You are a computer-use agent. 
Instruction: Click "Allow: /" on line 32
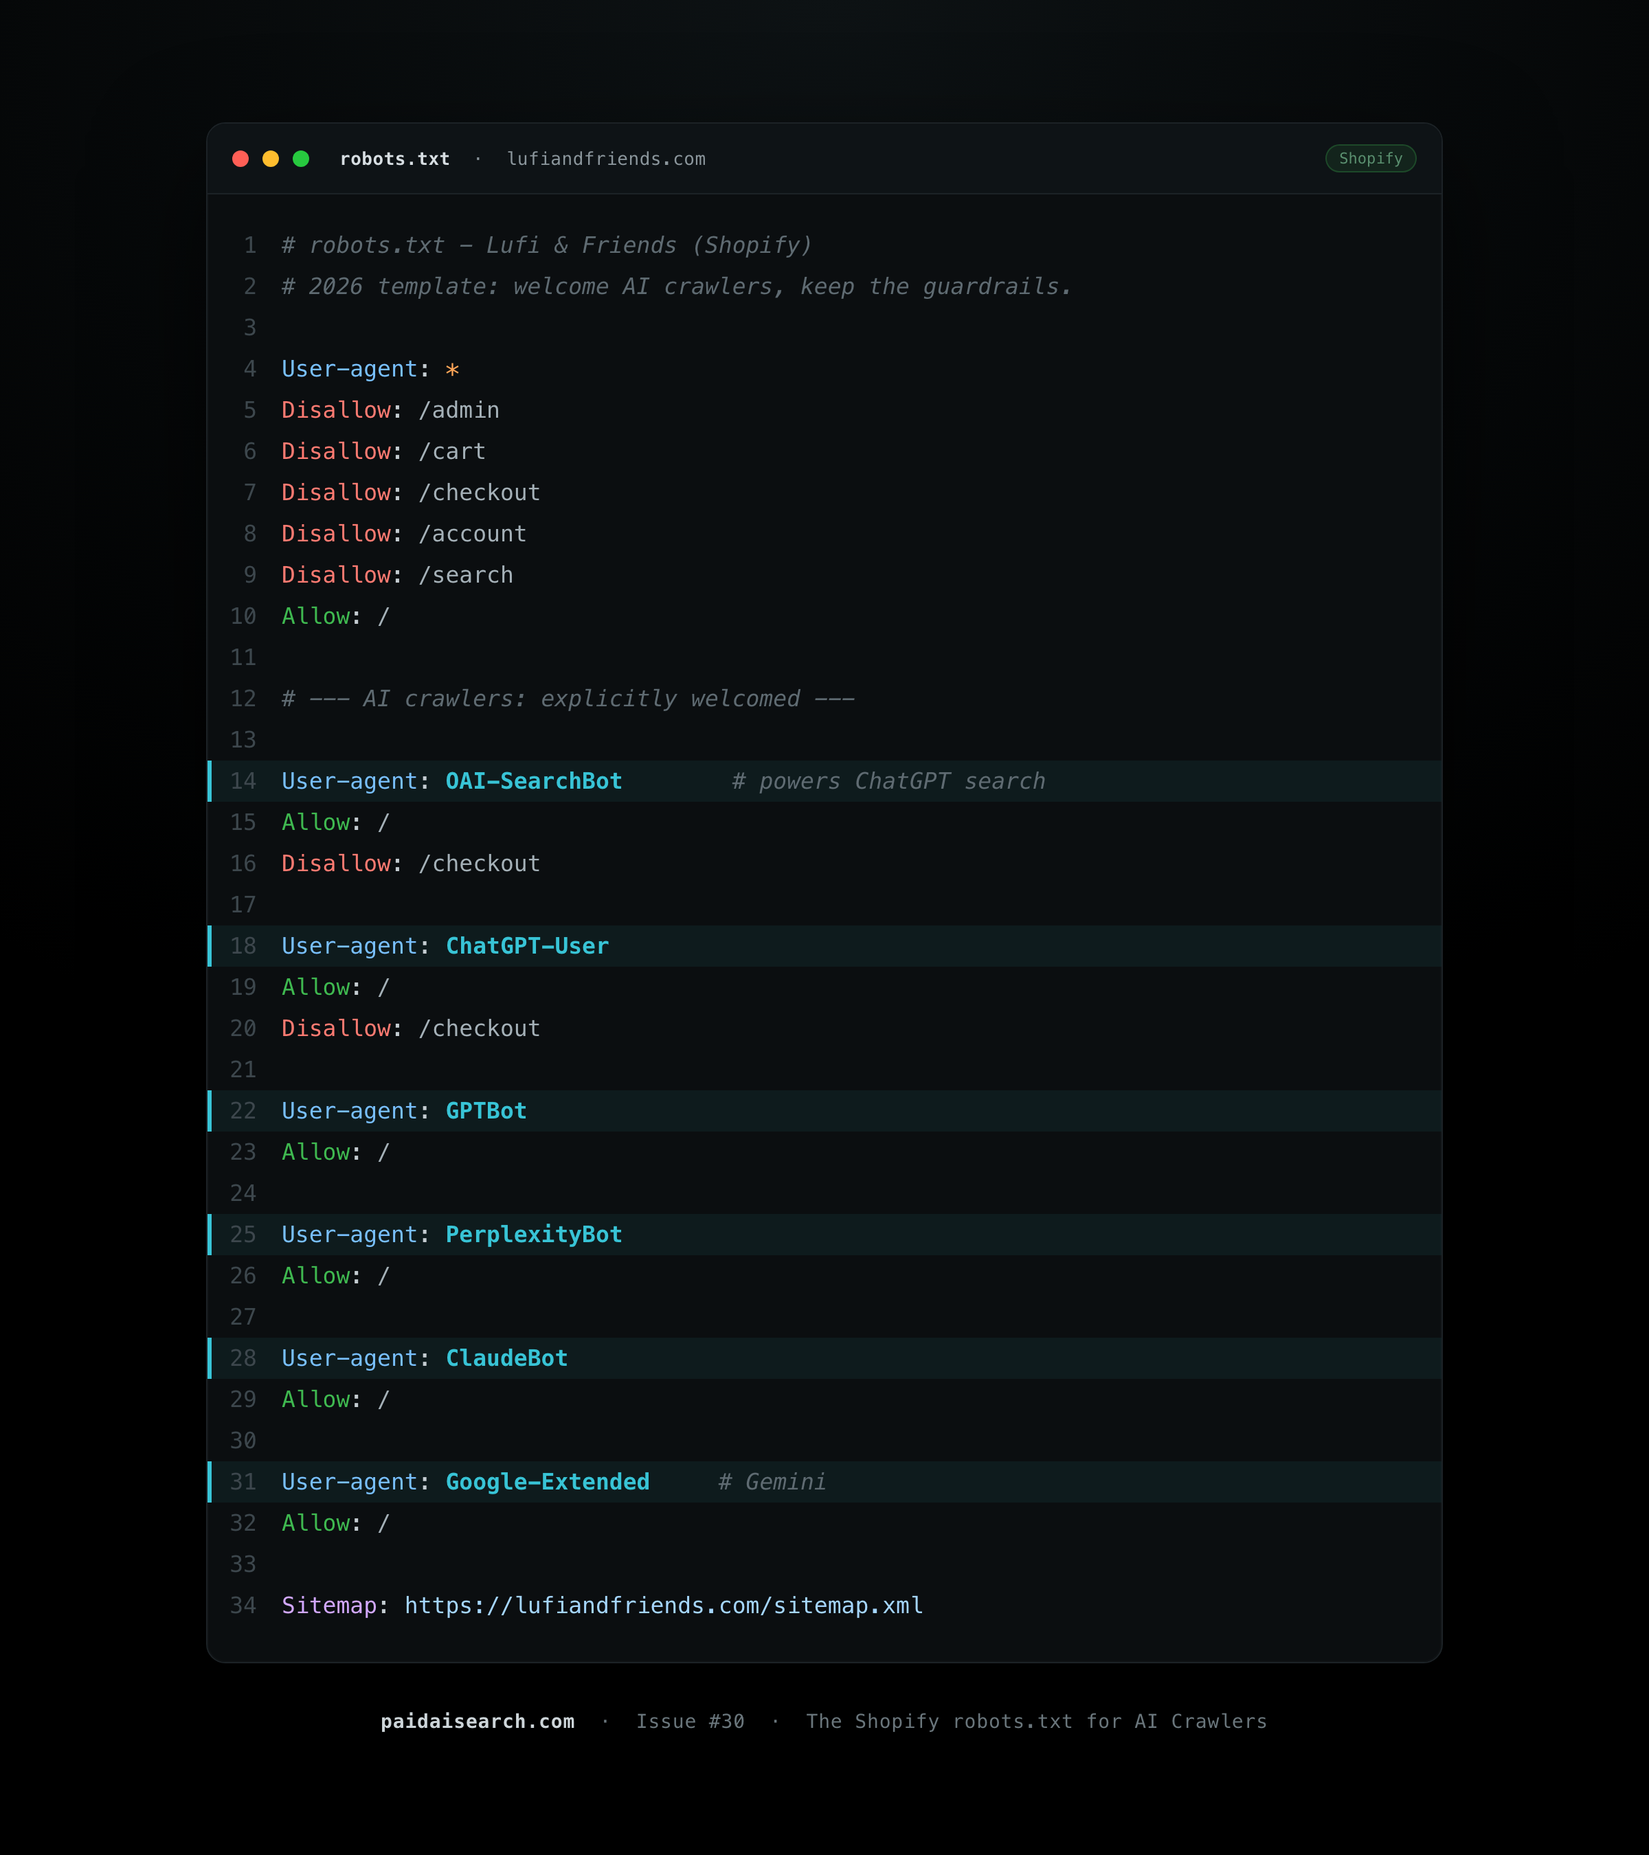point(336,1524)
